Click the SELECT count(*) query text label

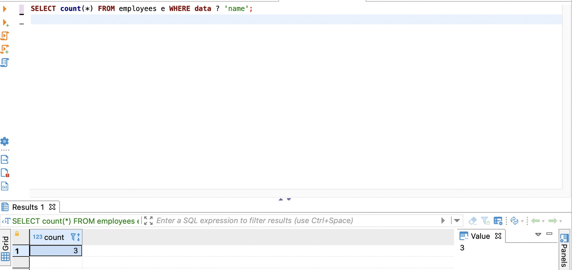click(x=76, y=221)
